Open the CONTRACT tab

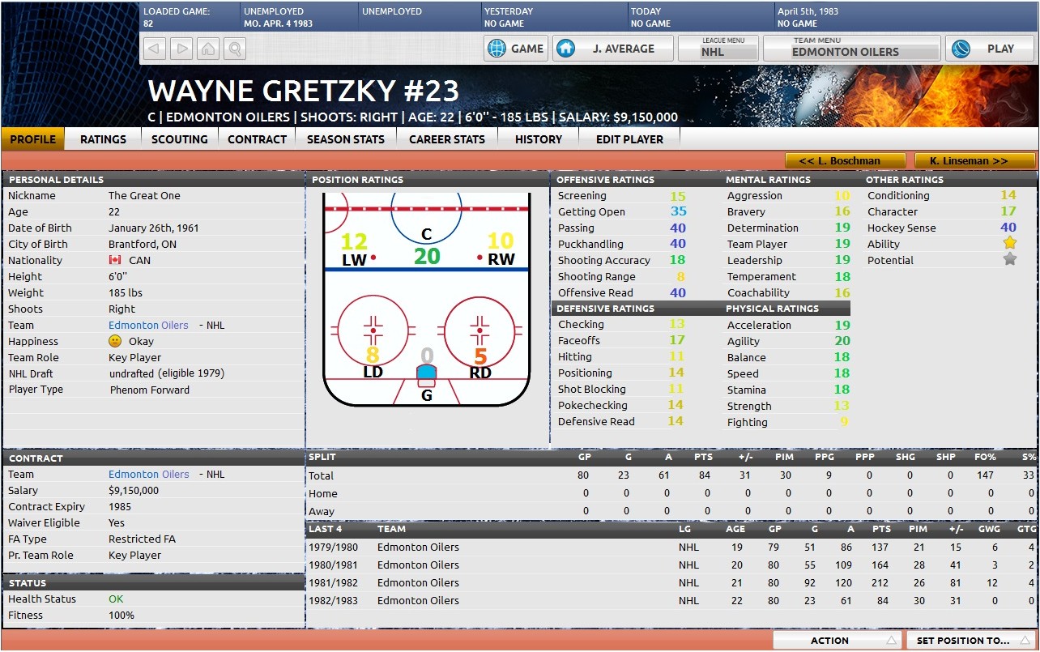tap(257, 139)
